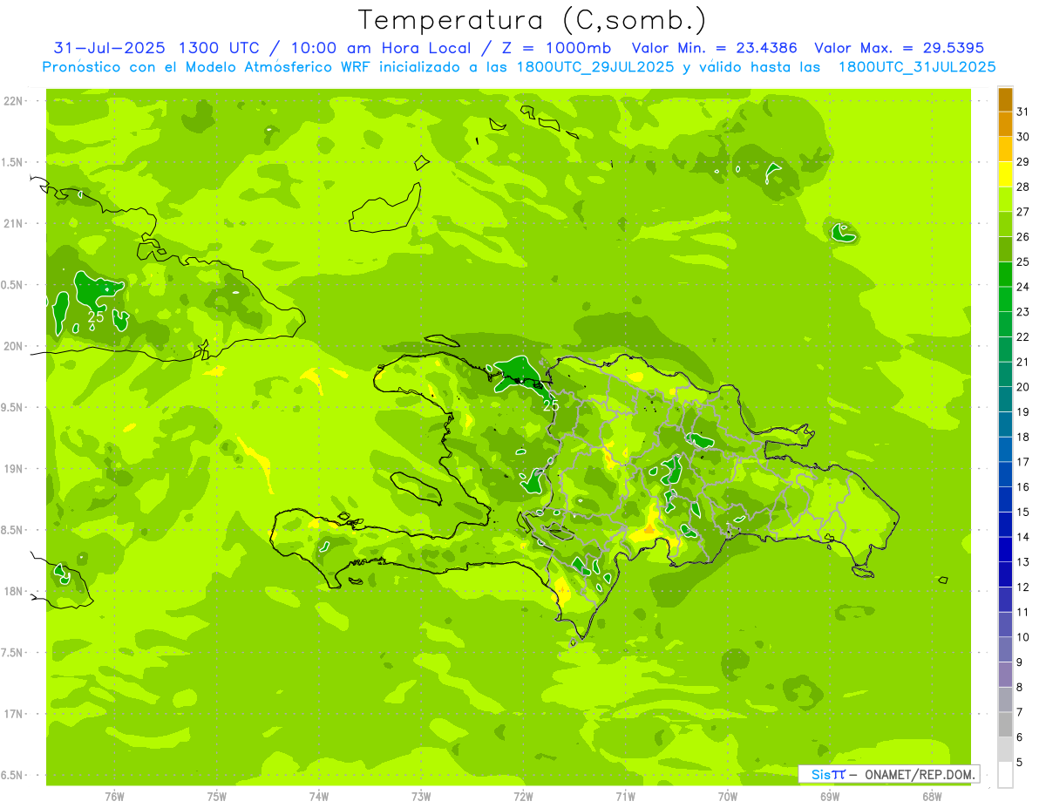Viewport: 1046px width, 808px height.
Task: Click the 19N latitude axis label
Action: 15,469
